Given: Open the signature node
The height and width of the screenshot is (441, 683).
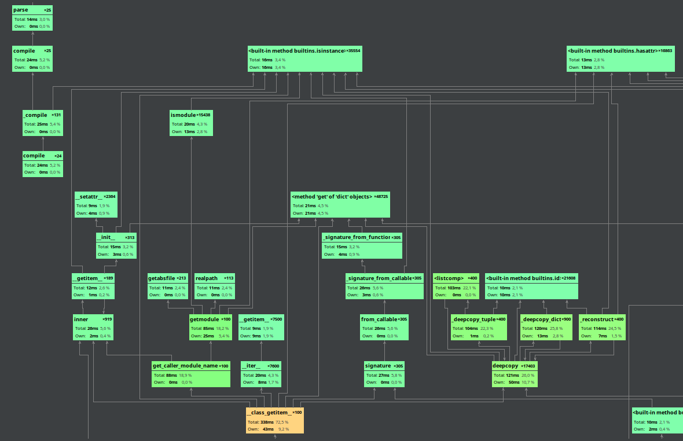Looking at the screenshot, I should (384, 373).
